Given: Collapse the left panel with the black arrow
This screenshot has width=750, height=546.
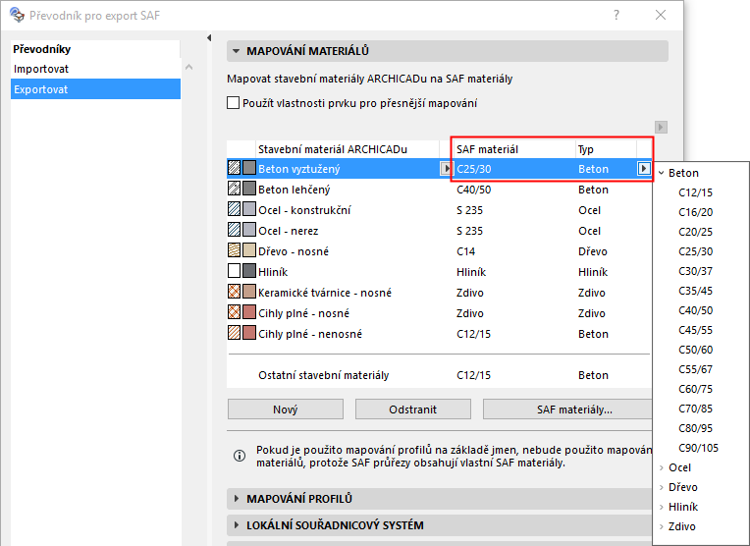Looking at the screenshot, I should pos(209,37).
